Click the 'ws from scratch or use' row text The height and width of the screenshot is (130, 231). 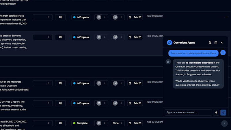pyautogui.click(x=12, y=16)
